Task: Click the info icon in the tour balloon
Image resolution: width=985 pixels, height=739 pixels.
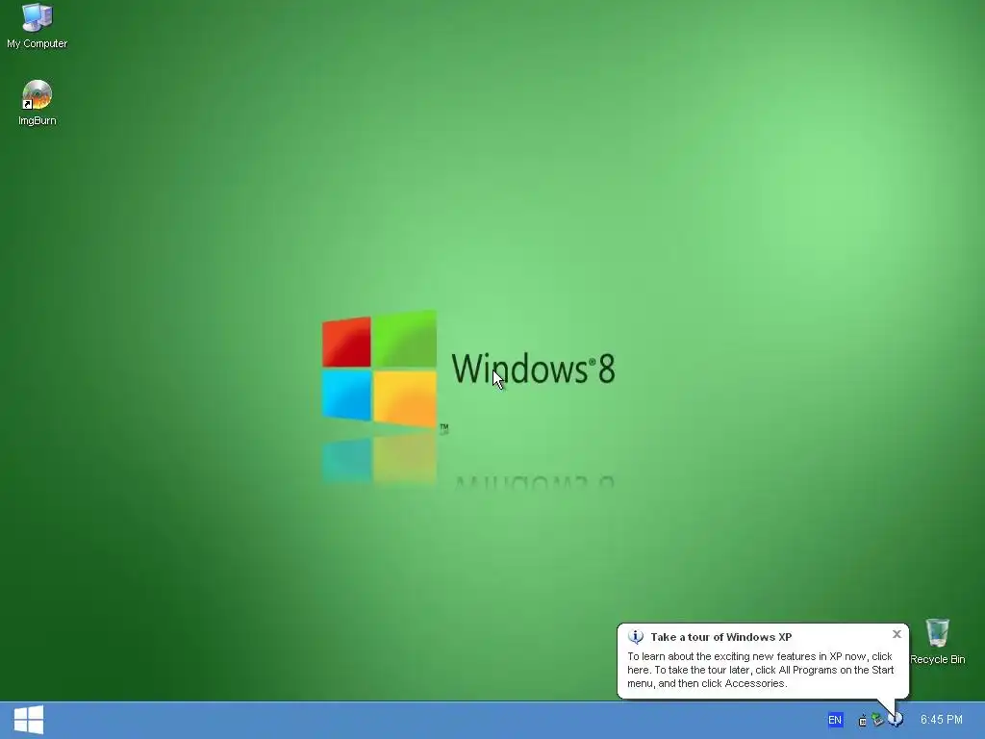Action: tap(636, 637)
